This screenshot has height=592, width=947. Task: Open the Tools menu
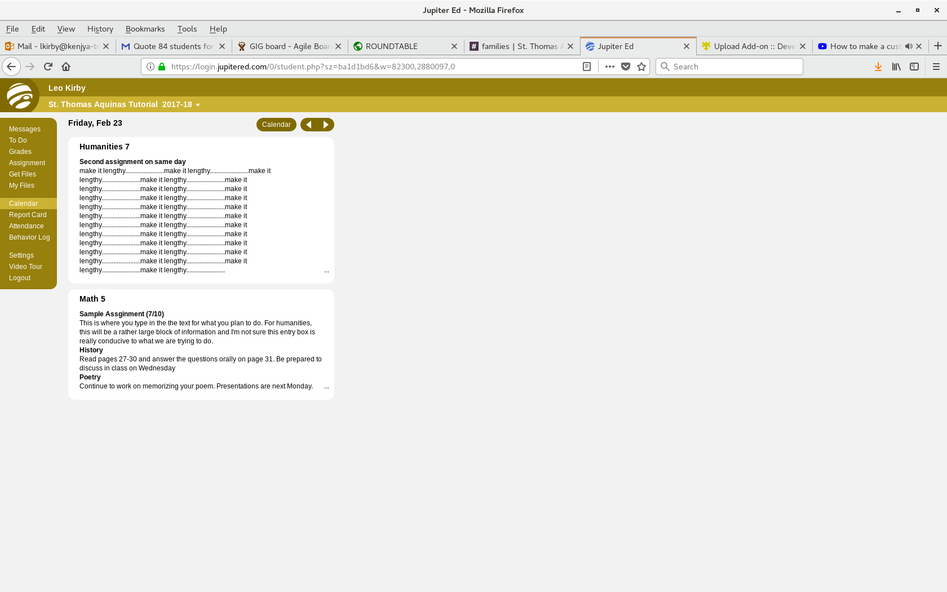click(x=187, y=29)
